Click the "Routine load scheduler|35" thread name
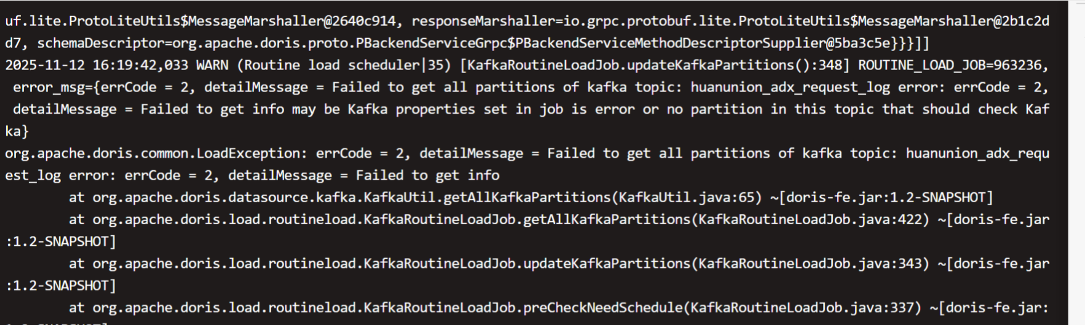The width and height of the screenshot is (1085, 325). [344, 65]
